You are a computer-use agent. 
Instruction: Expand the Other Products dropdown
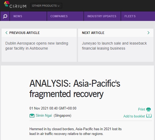coord(46,6)
